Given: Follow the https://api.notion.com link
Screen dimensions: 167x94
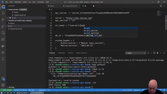Looking at the screenshot, I should point(79,18).
